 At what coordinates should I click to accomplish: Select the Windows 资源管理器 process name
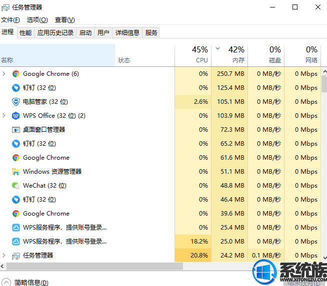pyautogui.click(x=52, y=172)
